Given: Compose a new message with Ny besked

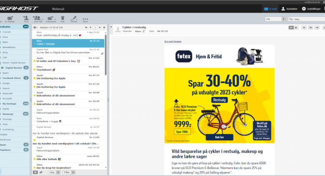Looking at the screenshot, I should tap(10, 19).
